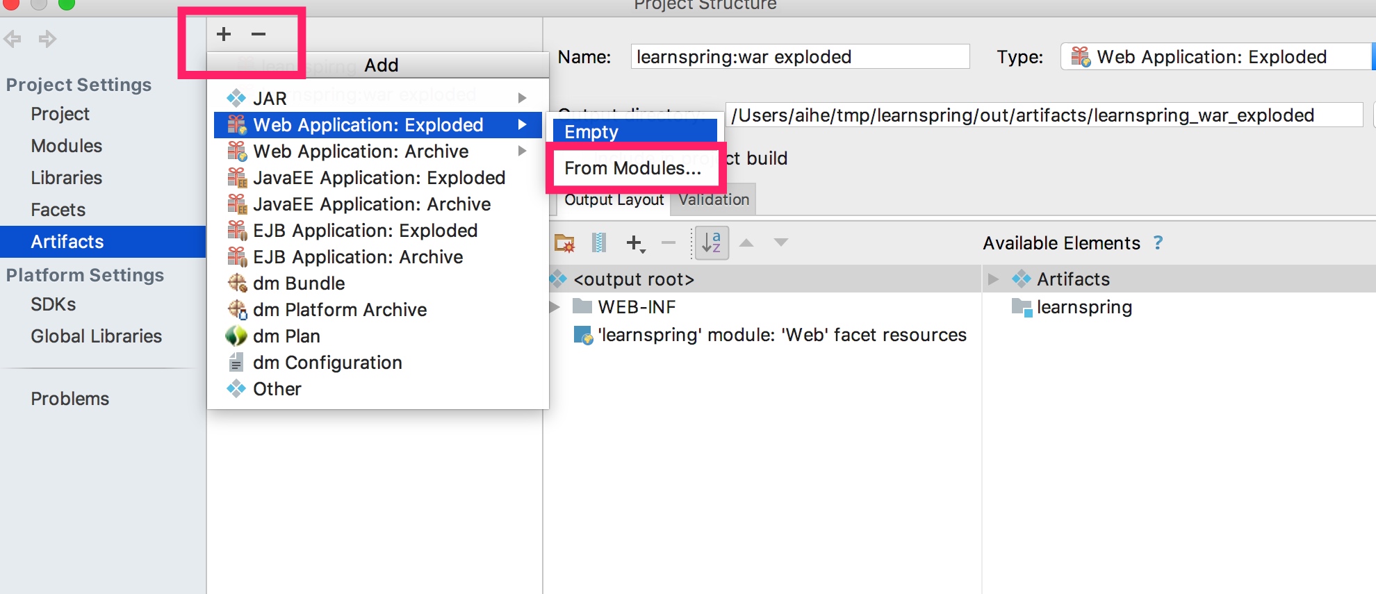1376x594 pixels.
Task: Click the navigate back arrow
Action: 13,39
